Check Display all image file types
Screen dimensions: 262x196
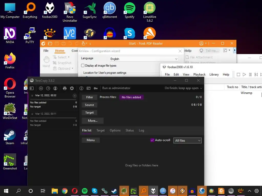click(83, 66)
